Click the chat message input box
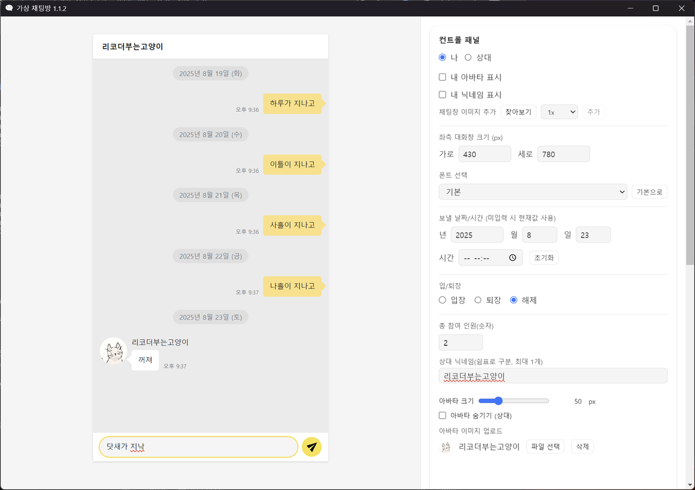 [199, 447]
